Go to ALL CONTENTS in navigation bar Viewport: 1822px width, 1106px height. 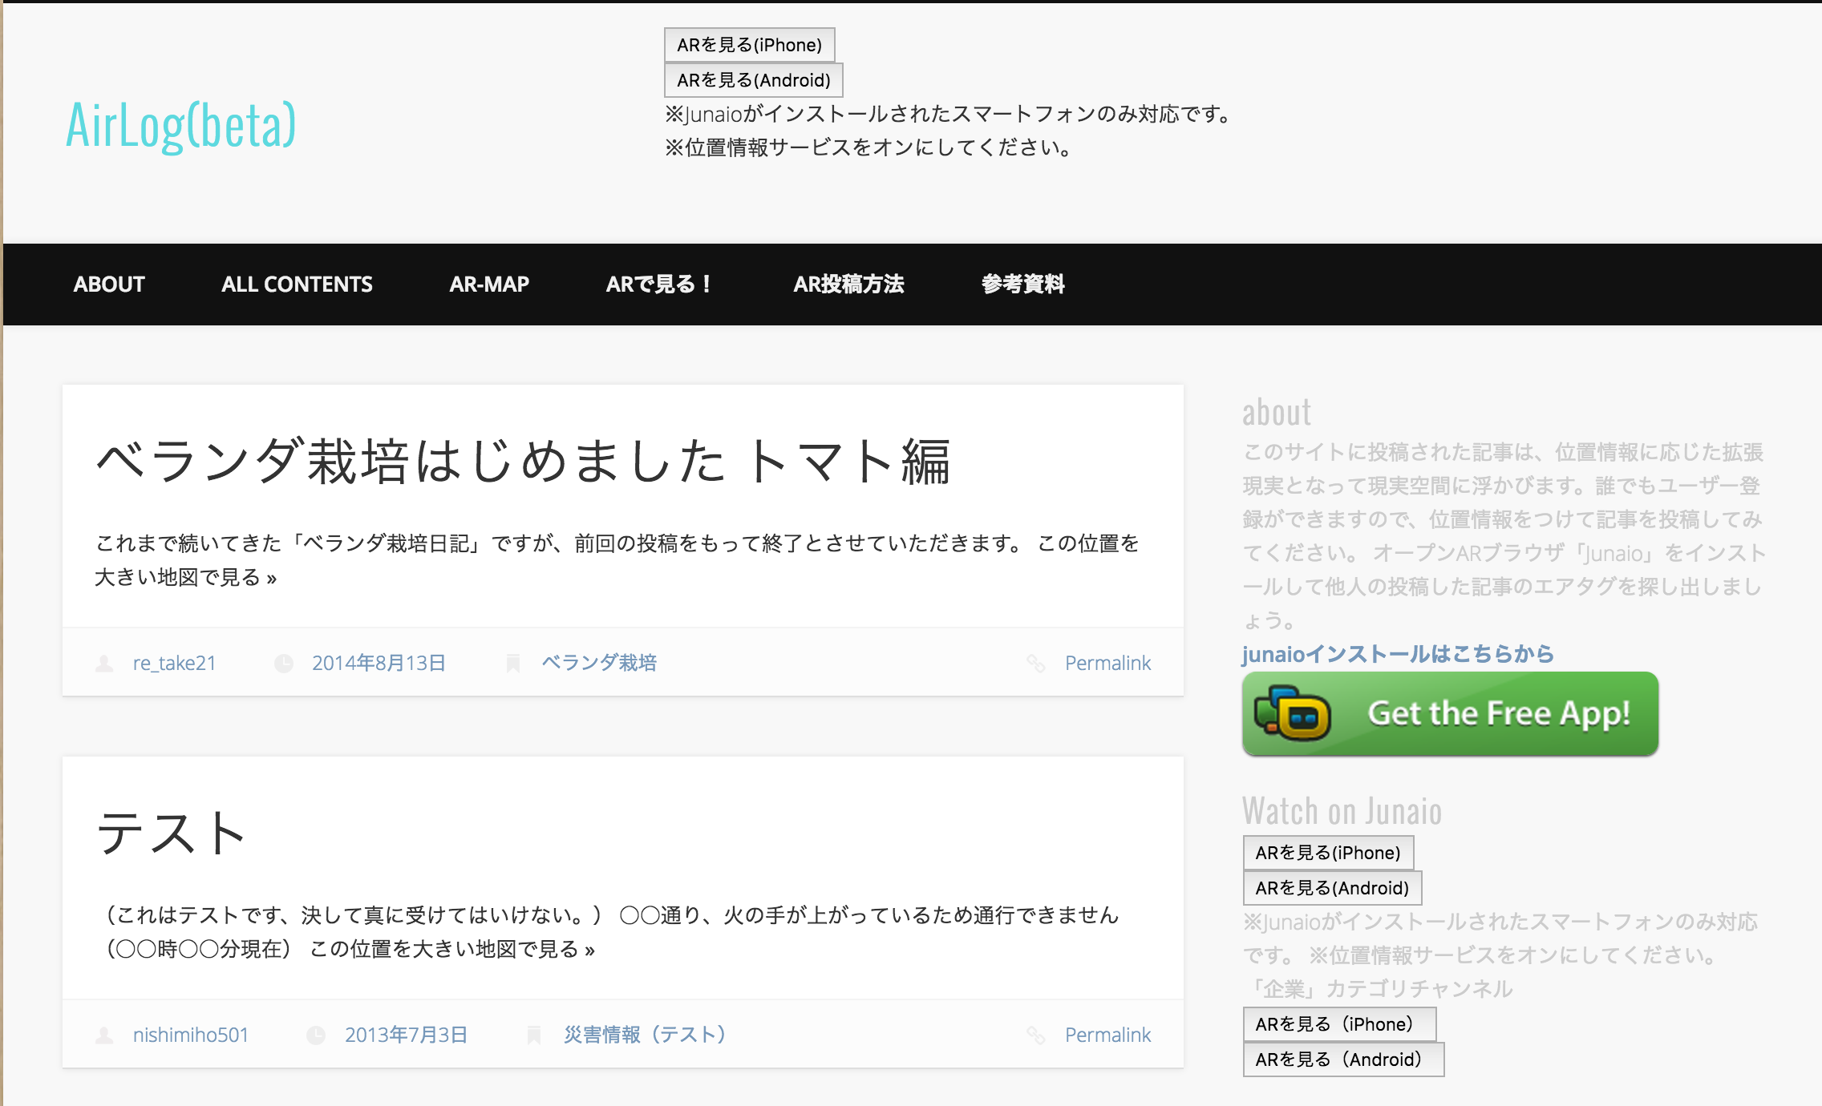297,285
